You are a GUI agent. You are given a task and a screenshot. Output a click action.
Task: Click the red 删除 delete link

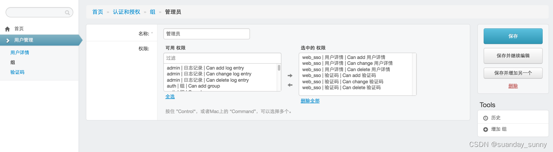[513, 86]
